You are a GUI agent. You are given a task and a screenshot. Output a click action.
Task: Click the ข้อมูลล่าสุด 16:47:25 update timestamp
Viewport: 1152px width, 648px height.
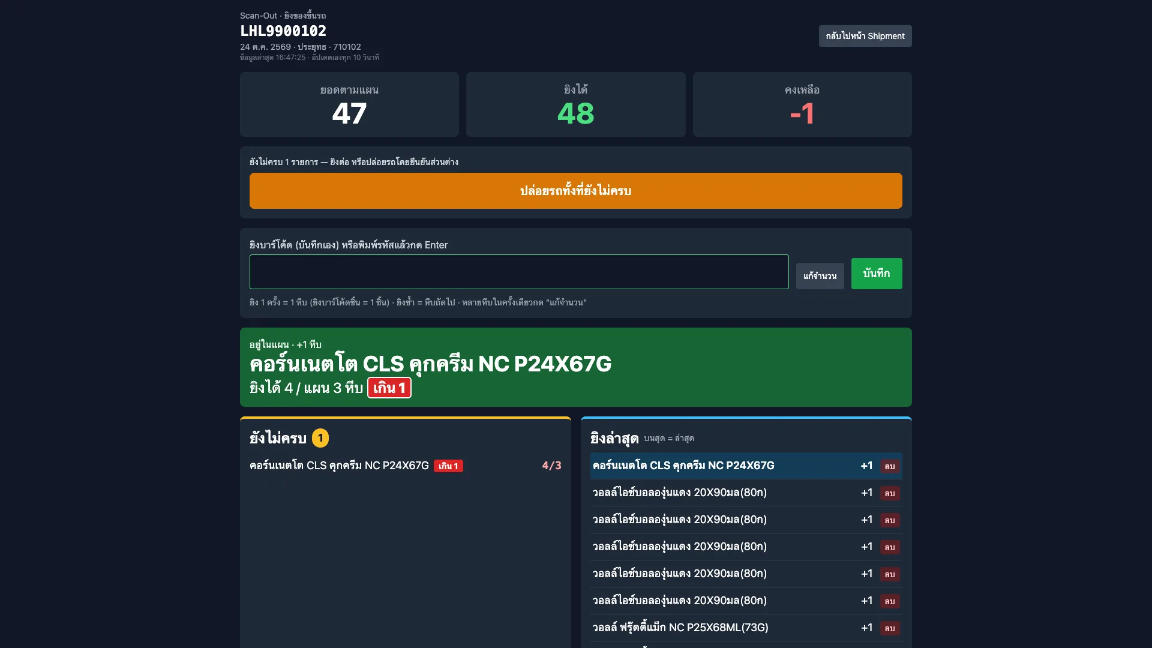pos(310,58)
